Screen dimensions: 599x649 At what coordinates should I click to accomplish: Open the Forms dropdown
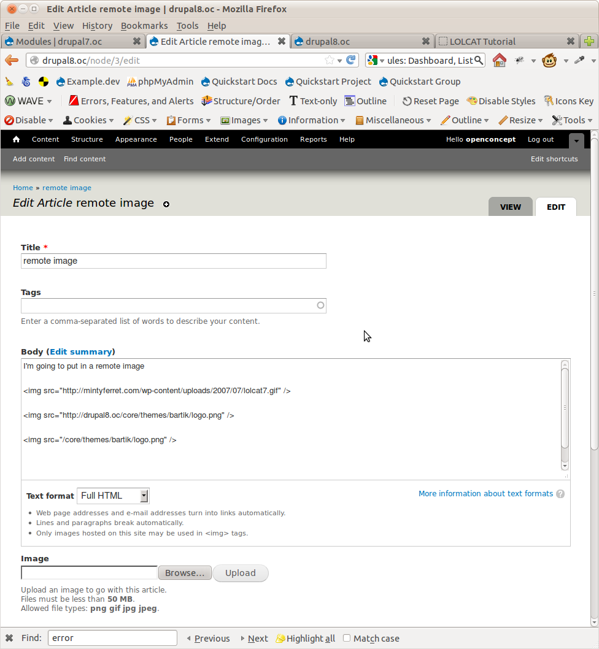coord(188,120)
